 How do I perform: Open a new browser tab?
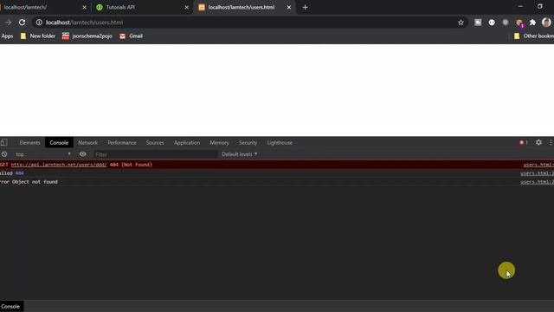(x=305, y=7)
